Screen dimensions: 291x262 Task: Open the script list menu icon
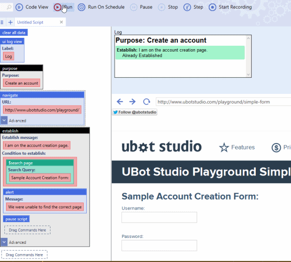[2, 22]
